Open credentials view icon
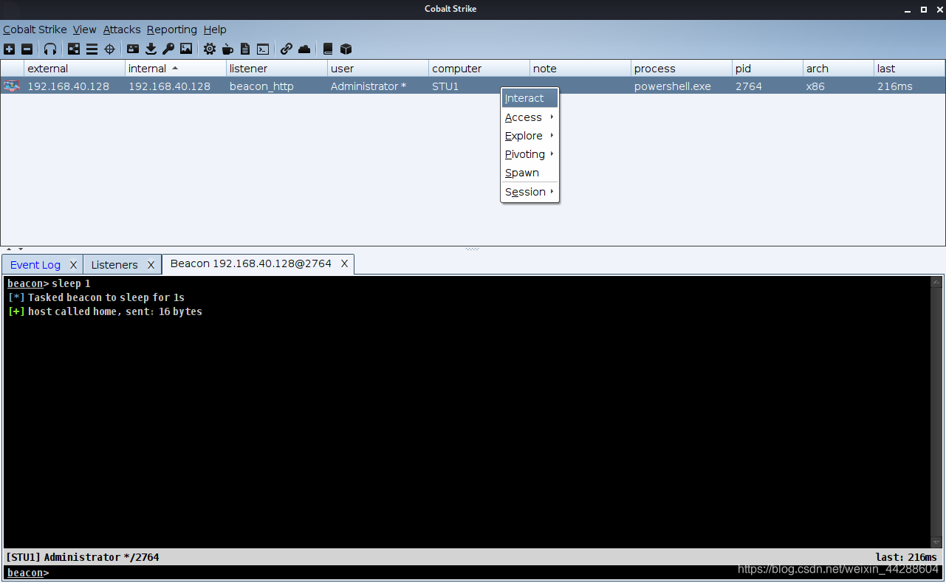Screen dimensions: 946x583 [x=133, y=49]
